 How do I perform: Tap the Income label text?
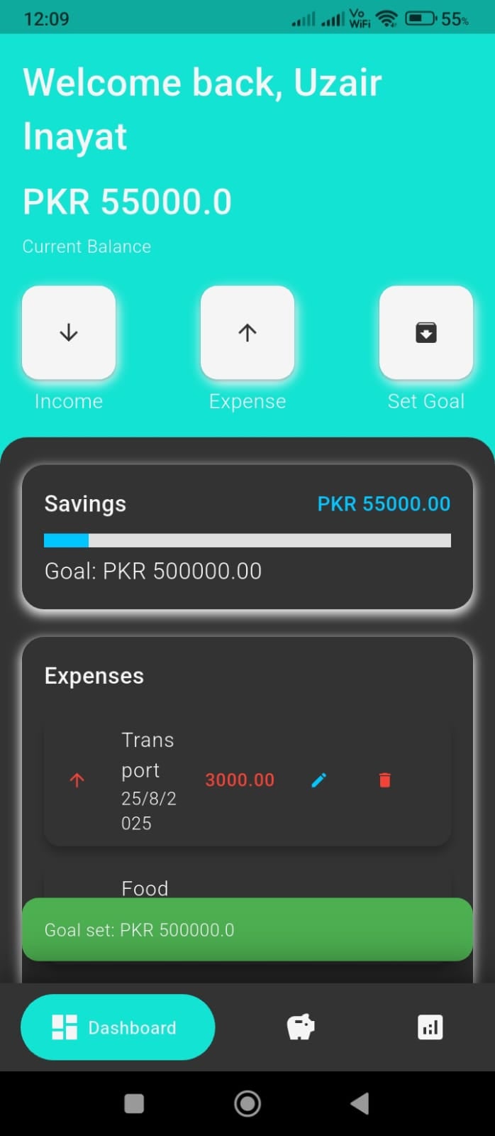click(x=69, y=401)
